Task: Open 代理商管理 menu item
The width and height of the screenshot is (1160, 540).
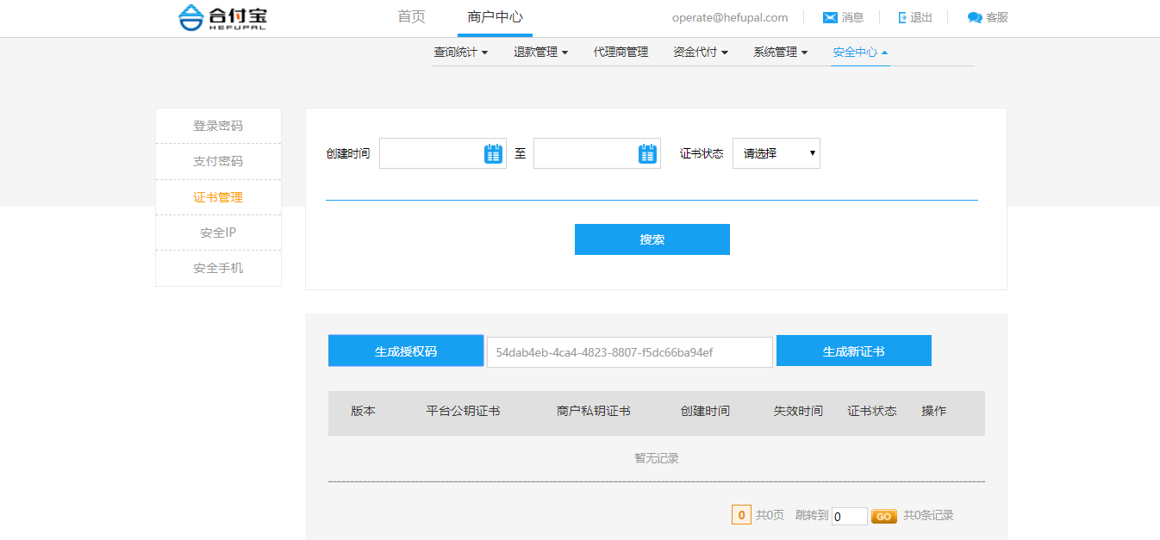Action: (x=621, y=53)
